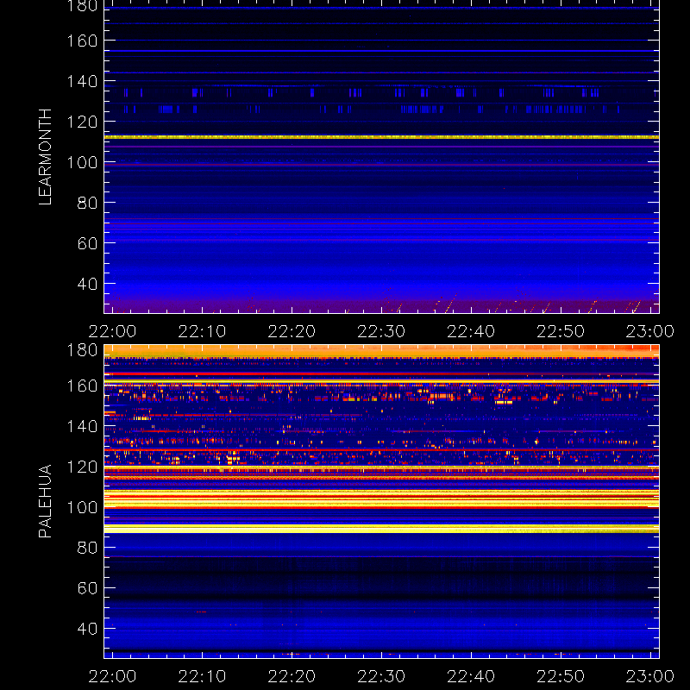Click 22:20 time label under Learmonth plot
The height and width of the screenshot is (690, 690).
click(292, 331)
